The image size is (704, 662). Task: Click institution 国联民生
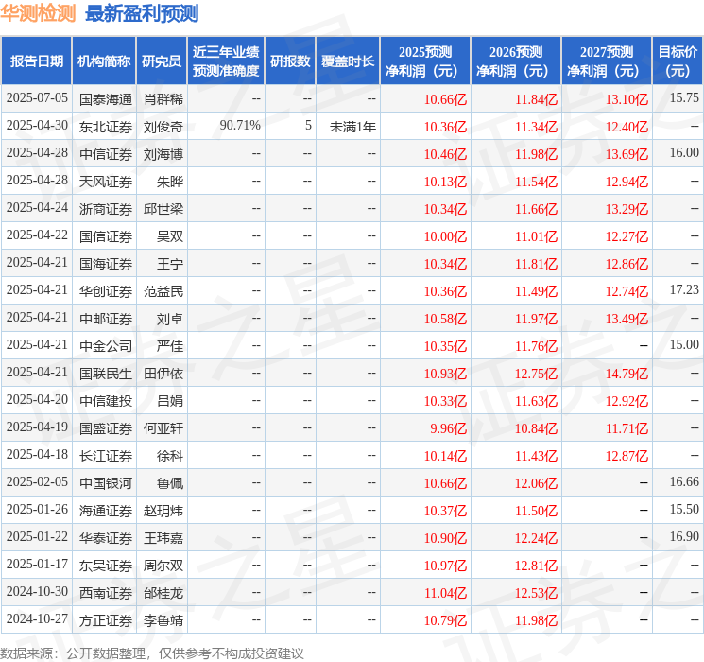(x=106, y=374)
